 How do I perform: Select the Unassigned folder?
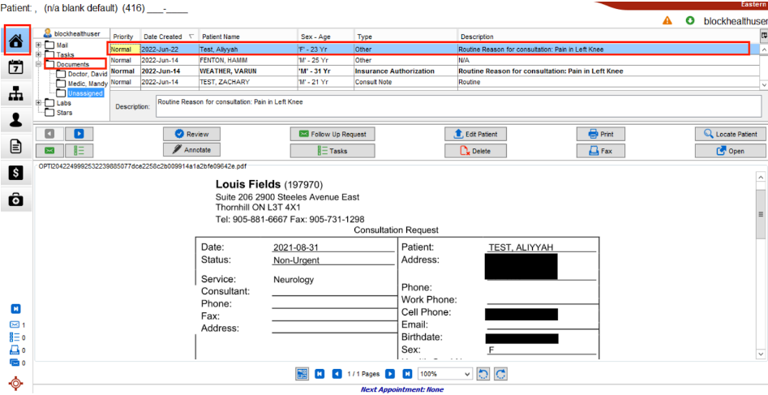click(79, 93)
